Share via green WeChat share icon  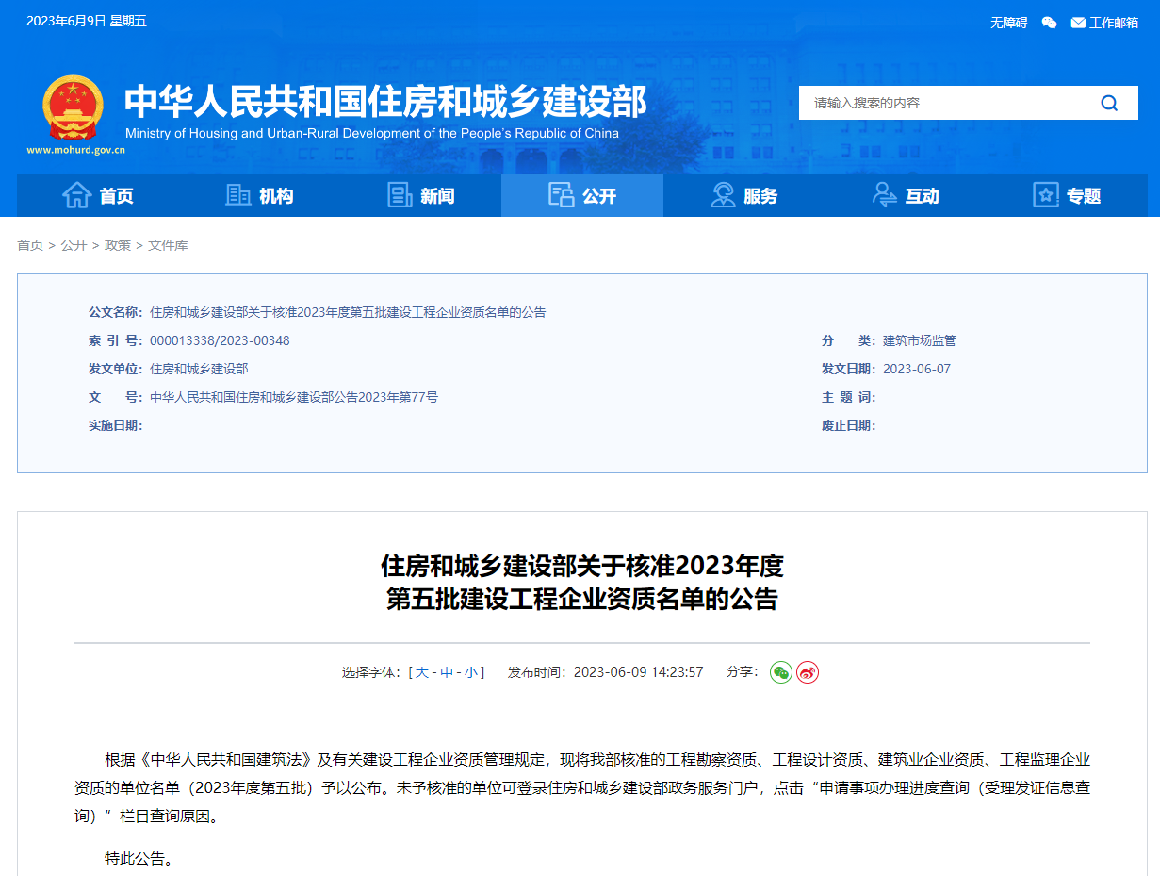(780, 672)
